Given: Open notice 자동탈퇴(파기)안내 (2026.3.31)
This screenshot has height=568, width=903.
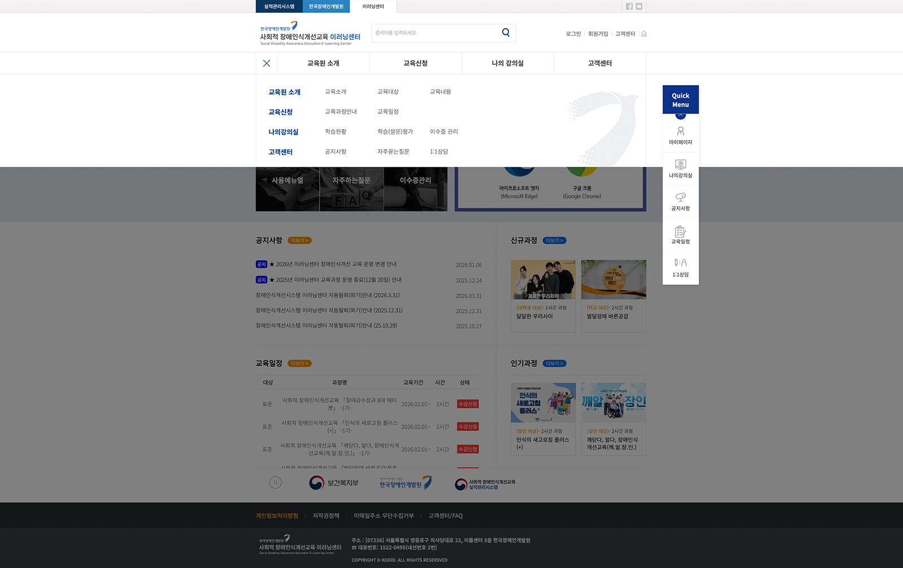Looking at the screenshot, I should click(328, 295).
